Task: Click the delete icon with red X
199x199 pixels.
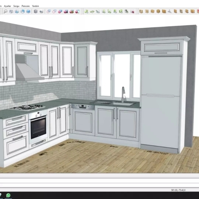Action: click(132, 11)
